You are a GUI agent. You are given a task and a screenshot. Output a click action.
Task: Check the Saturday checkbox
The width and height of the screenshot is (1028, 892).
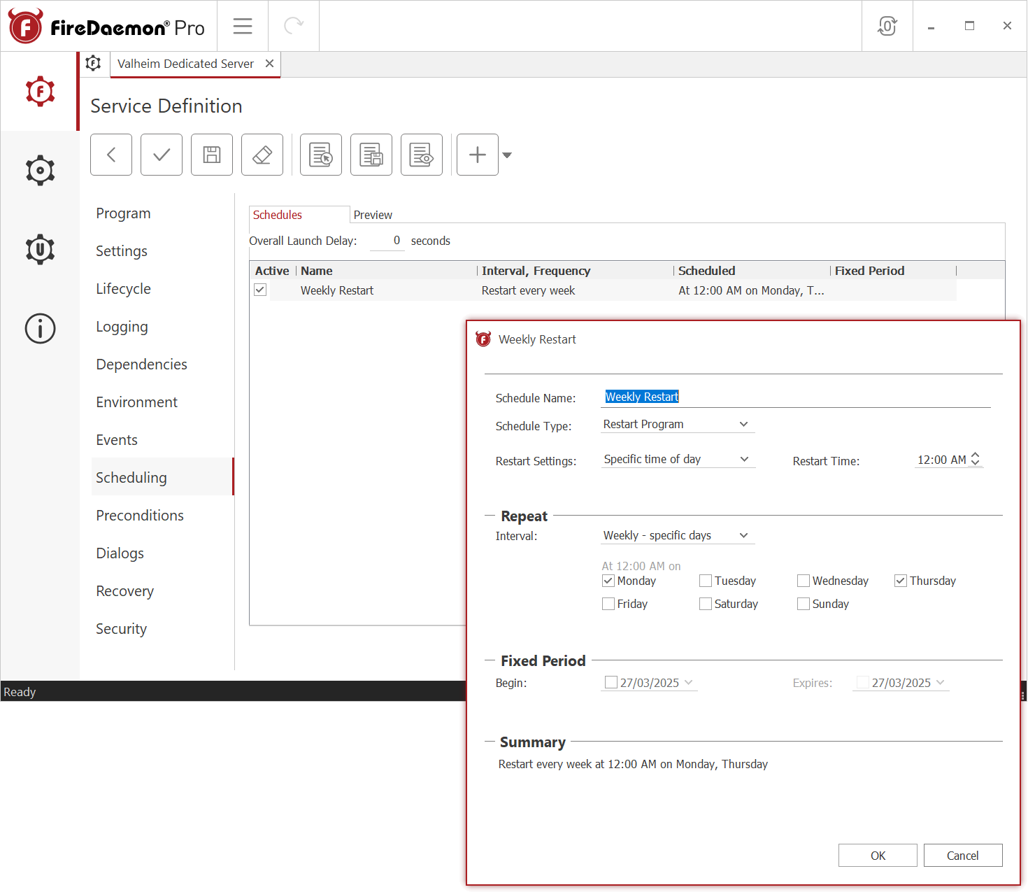coord(706,604)
